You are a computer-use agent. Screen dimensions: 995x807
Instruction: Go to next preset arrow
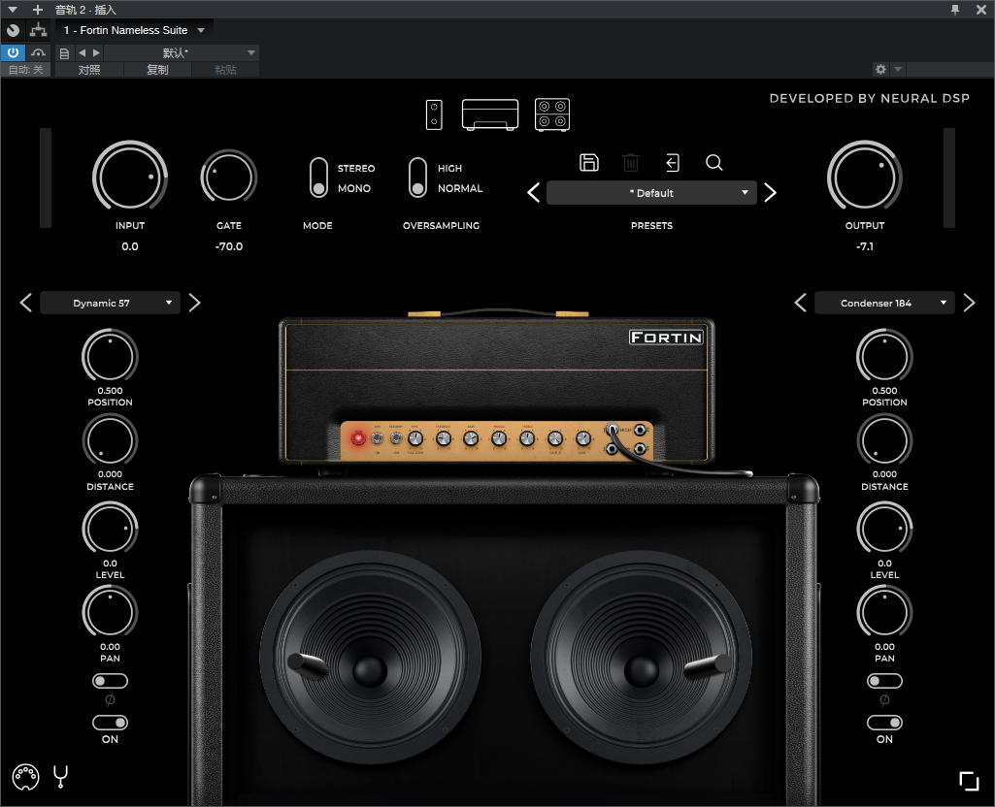[x=771, y=193]
